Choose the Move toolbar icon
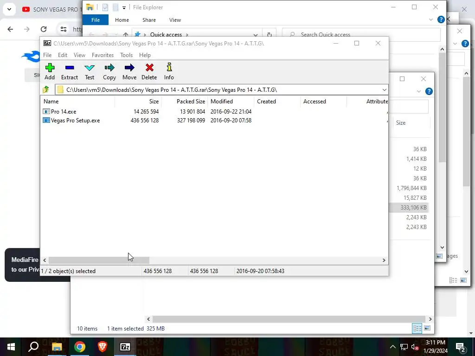Screen dimensions: 475x356 click(129, 71)
